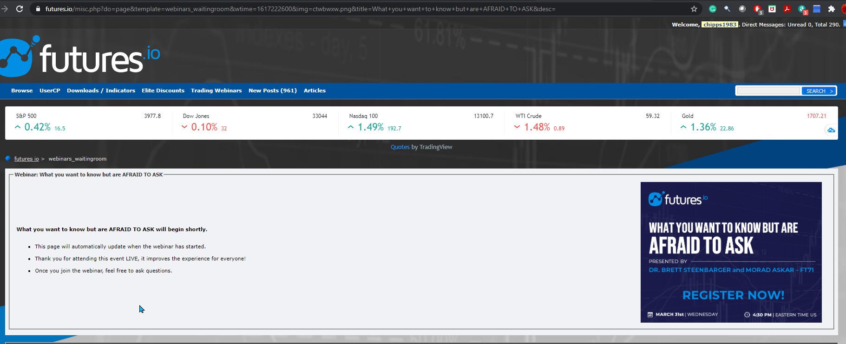Open the Dow Jones quote
The image size is (846, 344).
click(x=255, y=123)
